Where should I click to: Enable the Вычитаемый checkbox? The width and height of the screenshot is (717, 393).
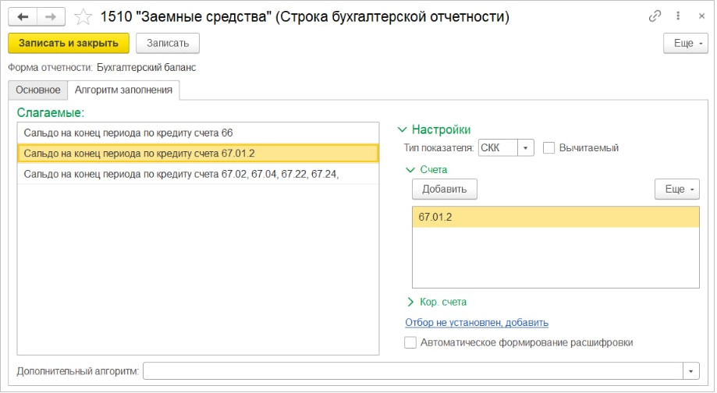pos(549,147)
